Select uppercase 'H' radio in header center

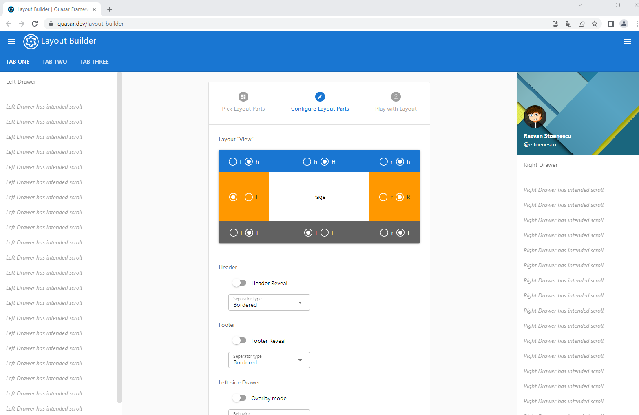(325, 162)
